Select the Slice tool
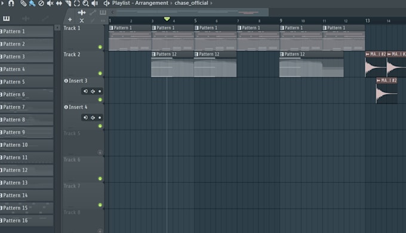 pyautogui.click(x=68, y=4)
